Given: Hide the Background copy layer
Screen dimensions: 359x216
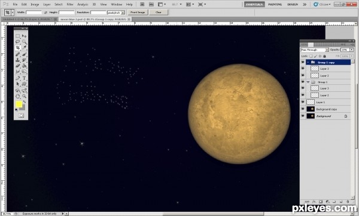Looking at the screenshot, I should pos(303,109).
